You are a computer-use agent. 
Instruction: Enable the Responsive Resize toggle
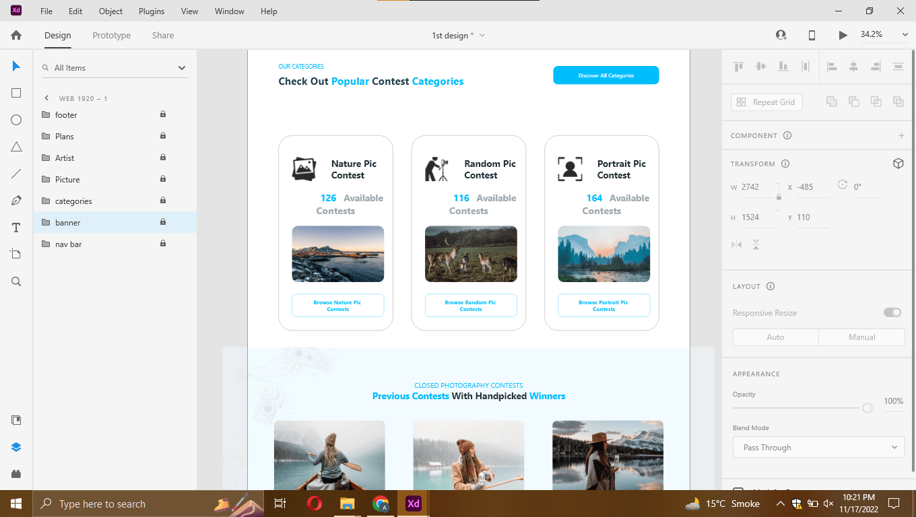coord(892,312)
